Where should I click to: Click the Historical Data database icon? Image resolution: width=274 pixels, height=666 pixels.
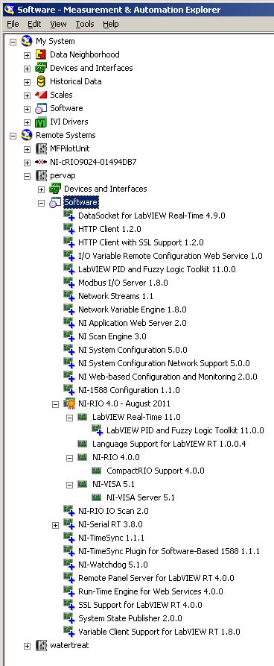click(x=41, y=81)
